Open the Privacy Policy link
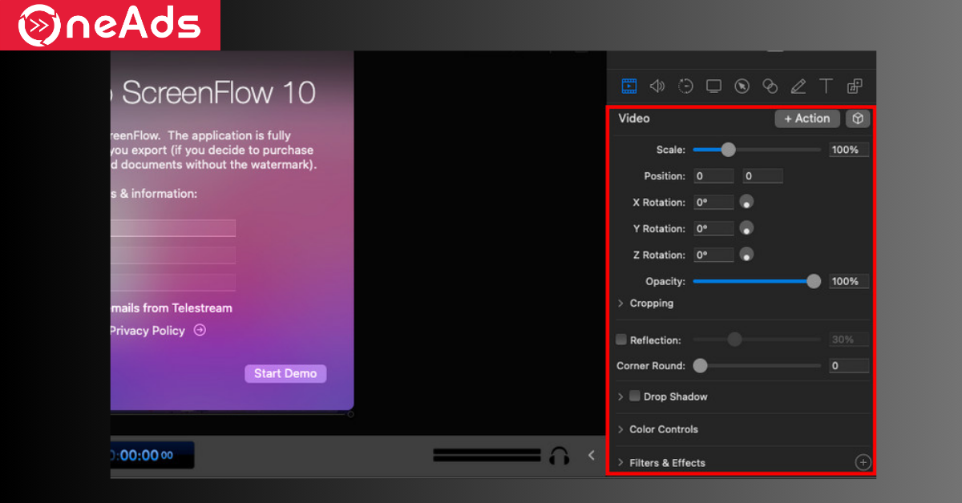The image size is (962, 503). pyautogui.click(x=148, y=330)
